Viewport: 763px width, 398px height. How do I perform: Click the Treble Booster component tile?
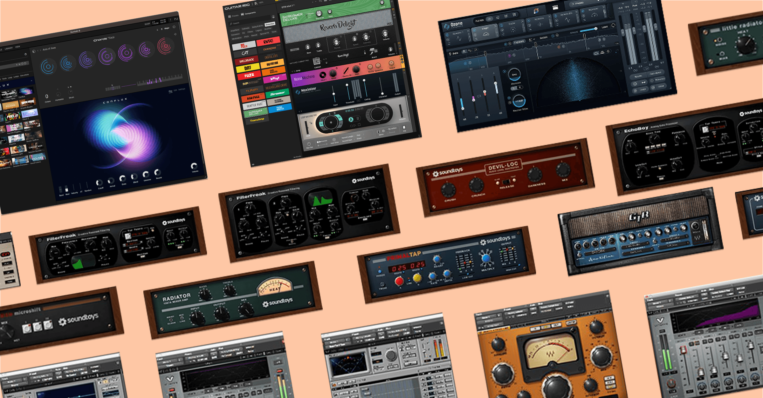click(280, 108)
